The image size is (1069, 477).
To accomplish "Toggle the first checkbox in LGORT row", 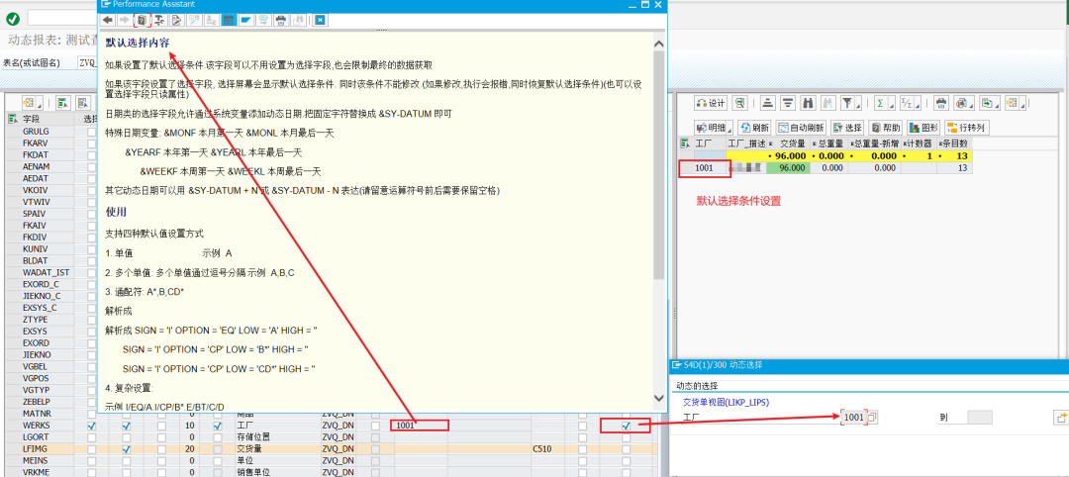I will pos(92,437).
